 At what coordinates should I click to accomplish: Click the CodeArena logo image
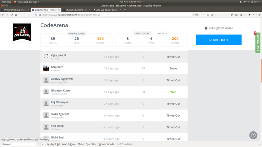click(22, 32)
